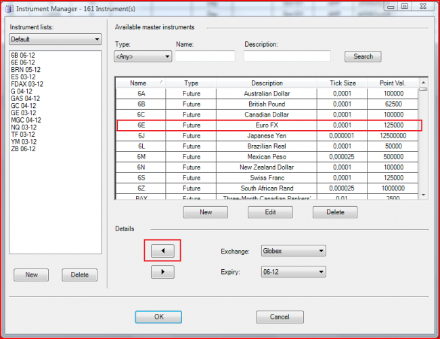Click the Edit button
Screen dimensions: 440x339
pyautogui.click(x=270, y=212)
